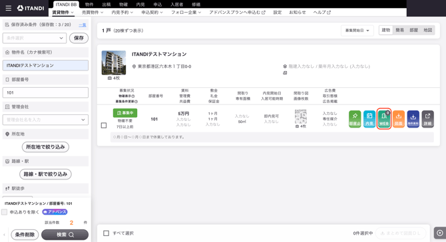
Task: Click the floor plan image for room 101
Action: [x=301, y=116]
